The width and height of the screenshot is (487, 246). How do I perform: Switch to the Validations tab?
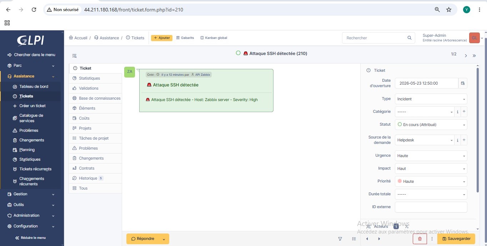(95, 88)
